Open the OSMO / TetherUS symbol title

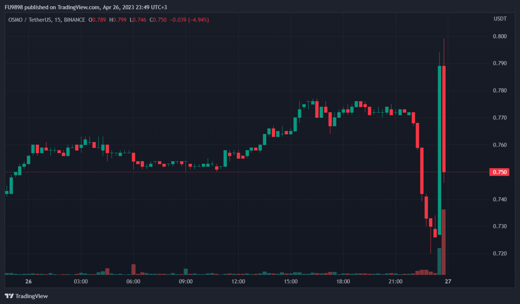coord(30,20)
